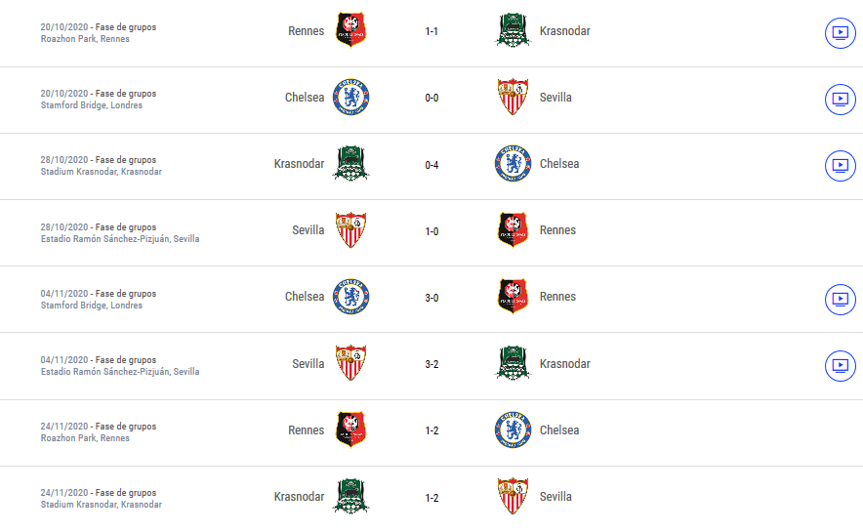Open video highlights for Rennes vs Krasnodar
Viewport: 863px width, 531px height.
click(x=840, y=33)
